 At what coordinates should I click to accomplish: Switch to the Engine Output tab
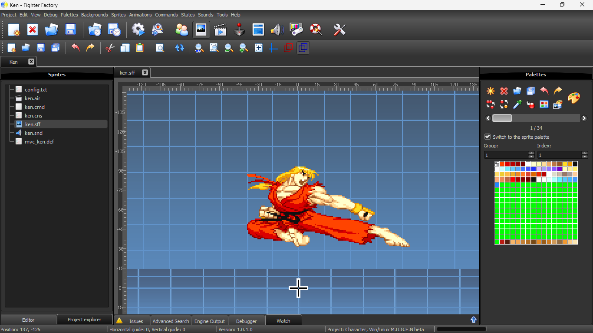coord(209,321)
